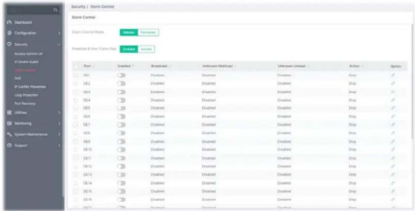
Task: Click the Security shield icon
Action: (x=9, y=45)
